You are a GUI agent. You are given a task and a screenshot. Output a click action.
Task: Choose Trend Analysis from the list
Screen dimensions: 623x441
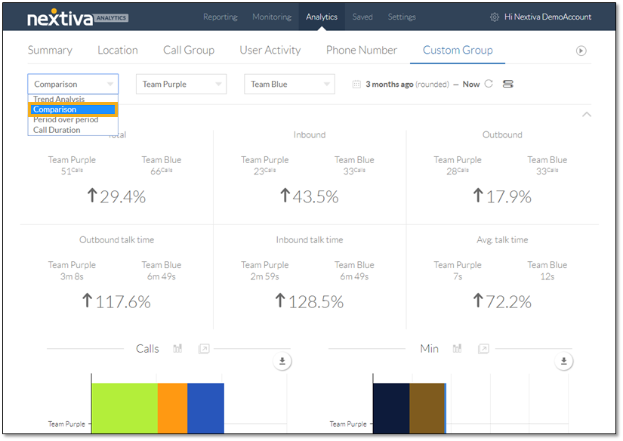(x=59, y=99)
